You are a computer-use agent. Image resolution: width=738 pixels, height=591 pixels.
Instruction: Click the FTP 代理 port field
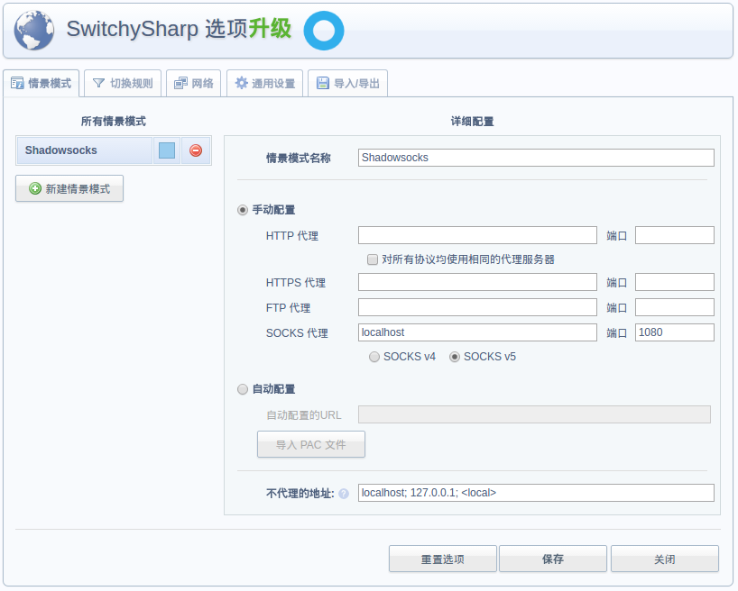click(675, 307)
